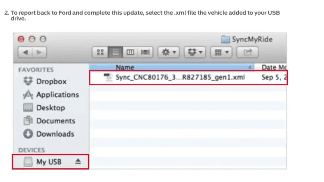
Task: Zoom the SyncMyRide Finder window
Action: (43, 39)
